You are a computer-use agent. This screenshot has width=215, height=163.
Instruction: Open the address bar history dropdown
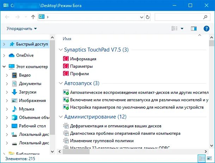[x=141, y=17]
